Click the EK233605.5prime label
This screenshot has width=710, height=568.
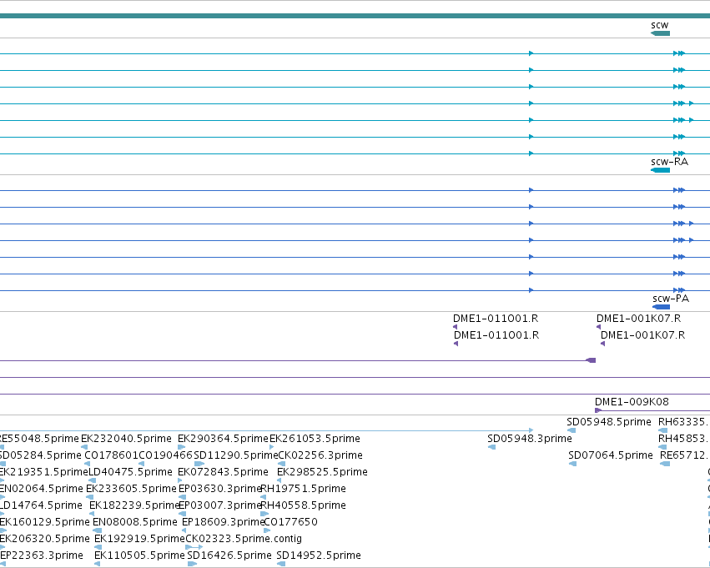[131, 489]
